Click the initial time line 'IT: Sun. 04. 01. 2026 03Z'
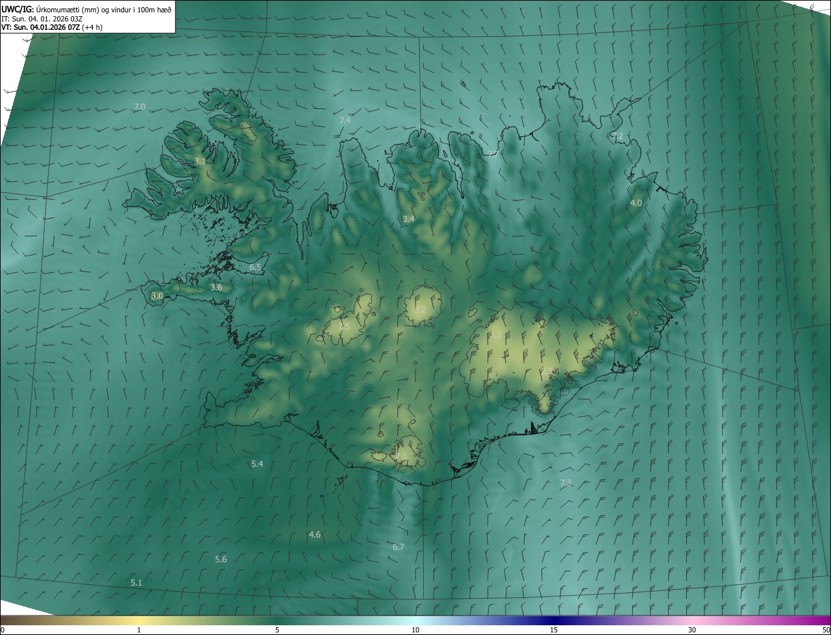Screen dimensions: 831x635 pos(42,18)
